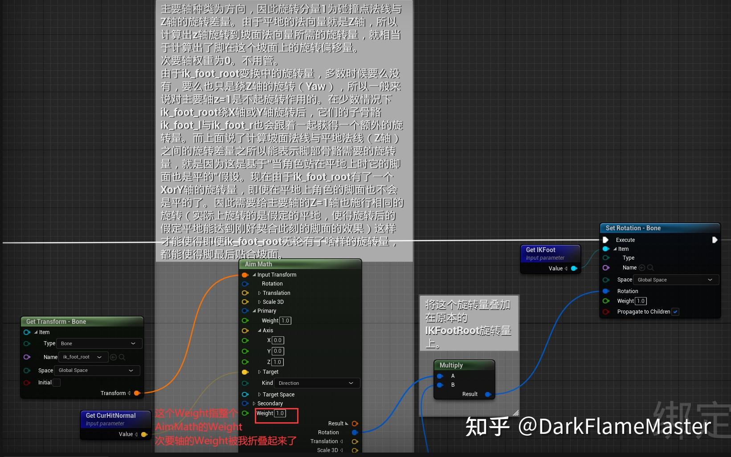
Task: Click the Rotation result pin on Aim Math
Action: 355,432
